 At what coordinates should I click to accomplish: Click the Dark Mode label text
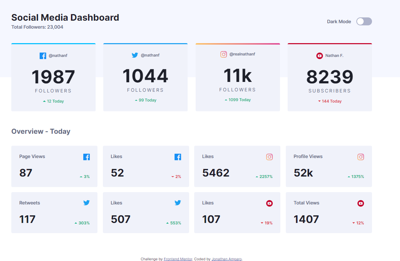[x=339, y=22]
